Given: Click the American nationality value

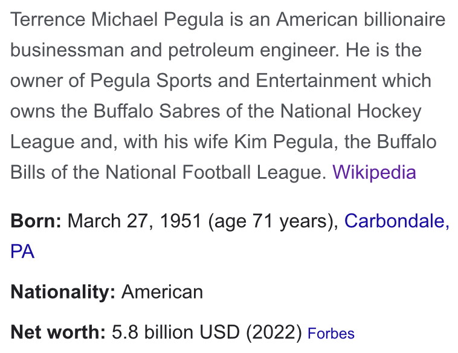Looking at the screenshot, I should [x=162, y=292].
